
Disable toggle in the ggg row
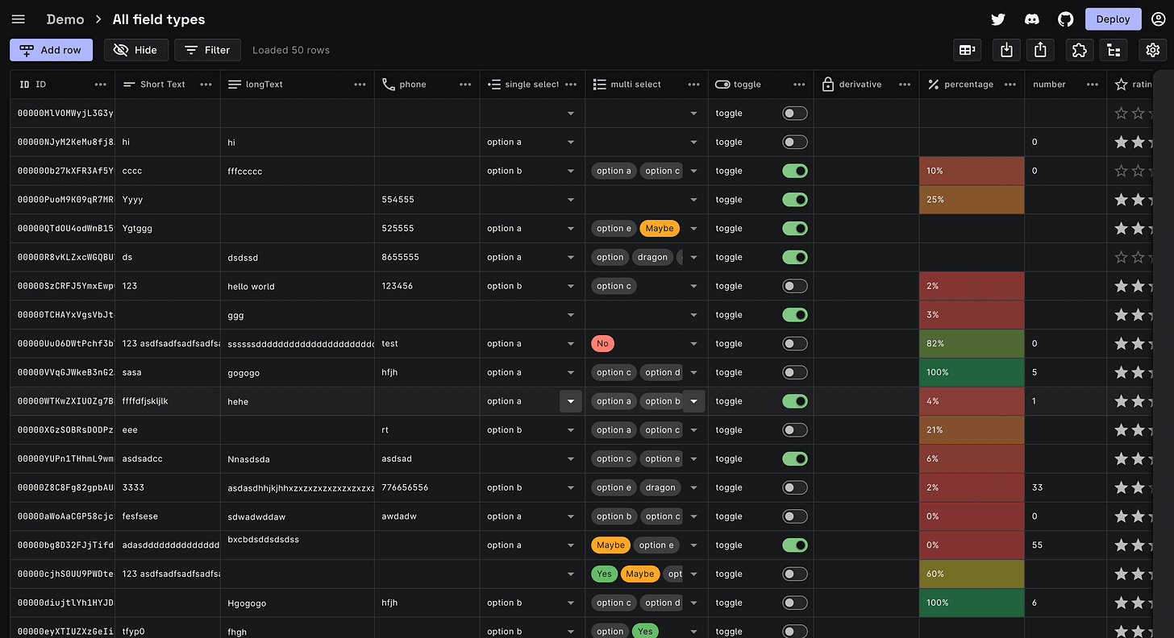794,315
